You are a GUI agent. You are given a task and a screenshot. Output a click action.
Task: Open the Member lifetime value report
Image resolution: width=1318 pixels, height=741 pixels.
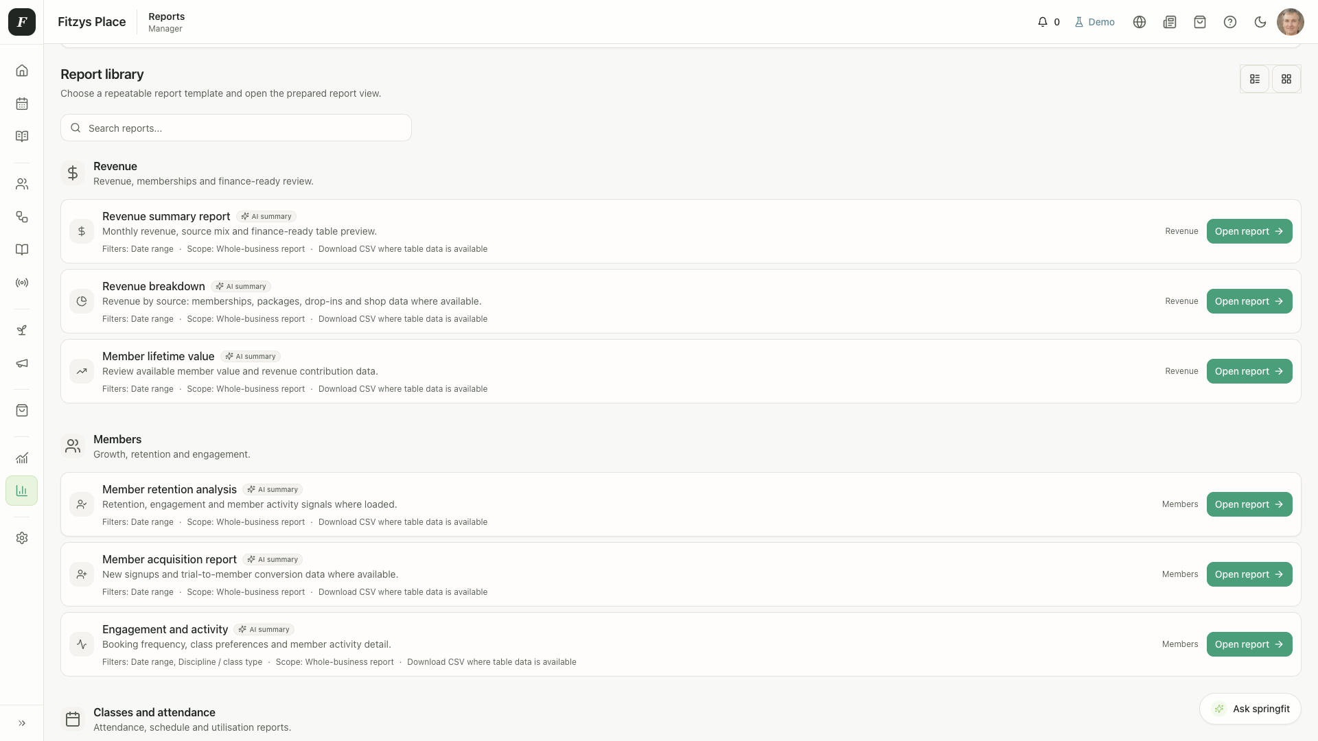[x=1249, y=371]
